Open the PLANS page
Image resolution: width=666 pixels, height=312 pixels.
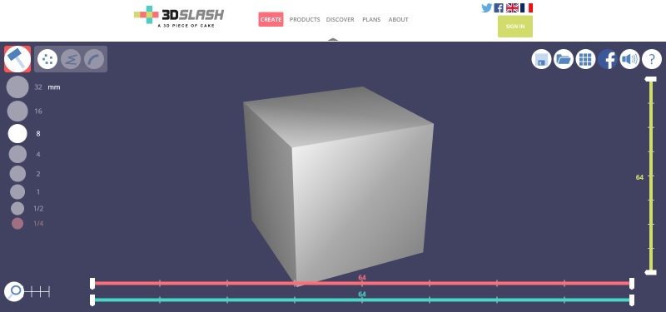pos(371,19)
